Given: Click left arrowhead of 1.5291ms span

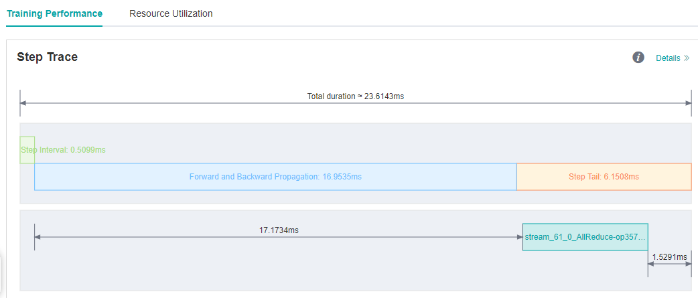Looking at the screenshot, I should (x=651, y=264).
